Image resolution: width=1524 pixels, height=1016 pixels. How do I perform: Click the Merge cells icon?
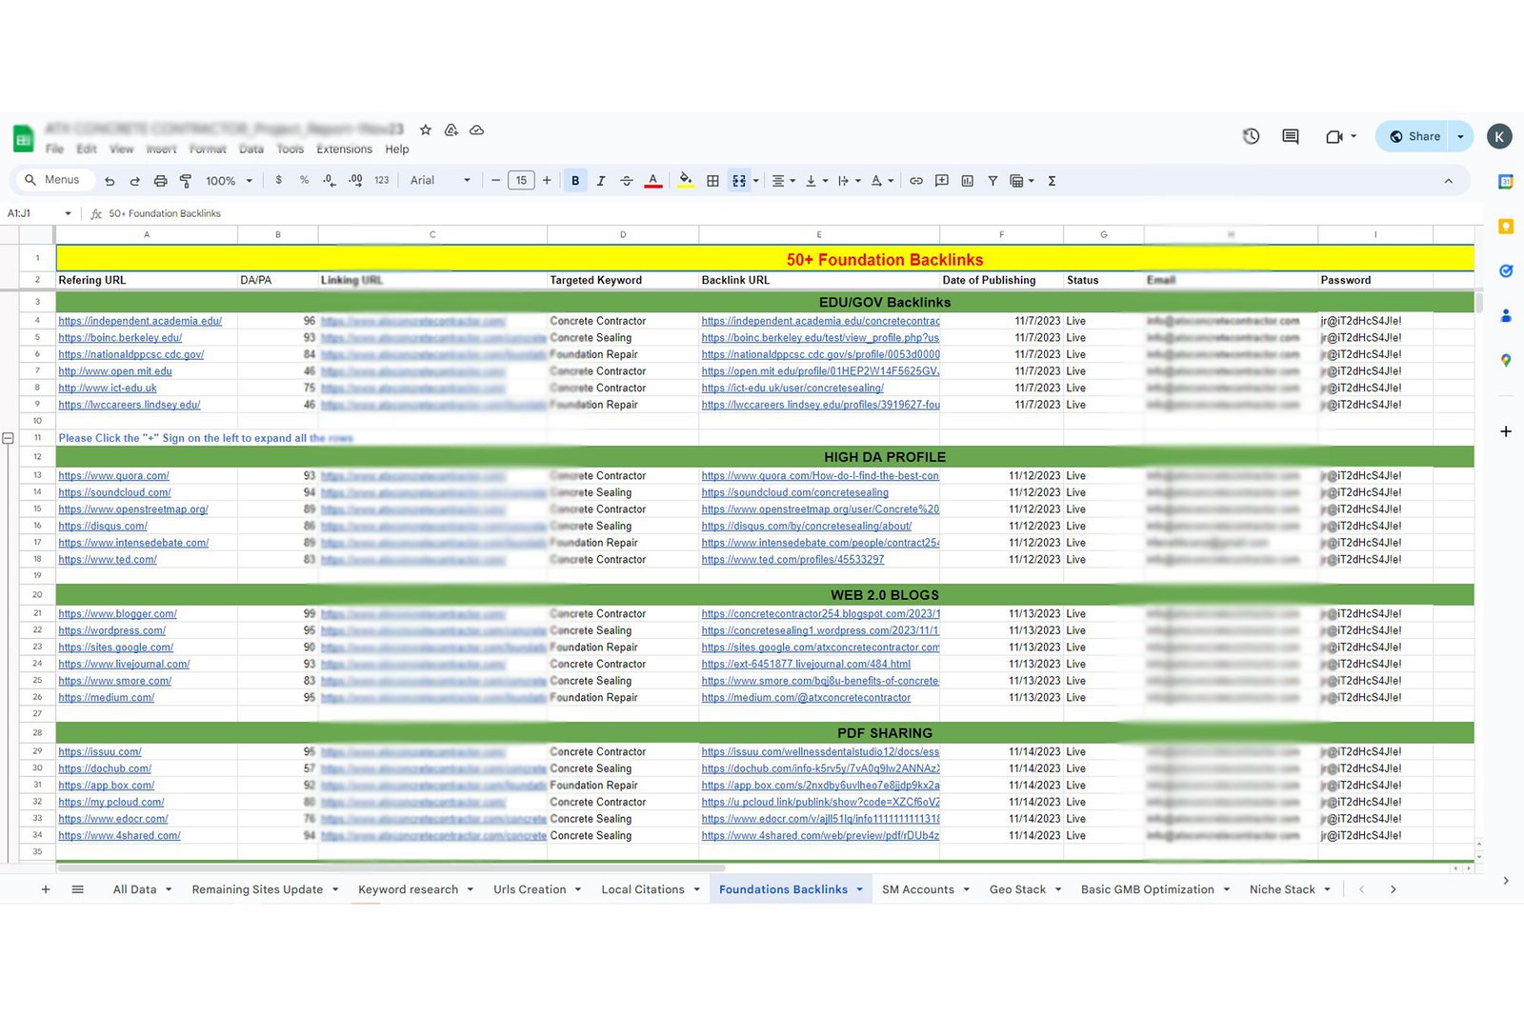coord(739,181)
